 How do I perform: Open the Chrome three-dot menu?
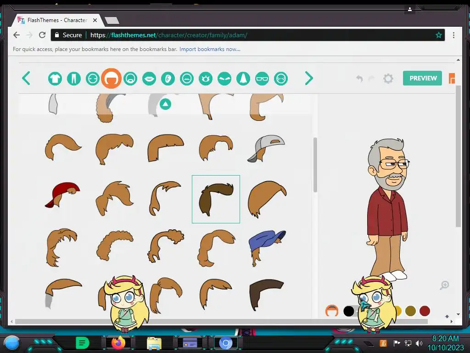[453, 35]
